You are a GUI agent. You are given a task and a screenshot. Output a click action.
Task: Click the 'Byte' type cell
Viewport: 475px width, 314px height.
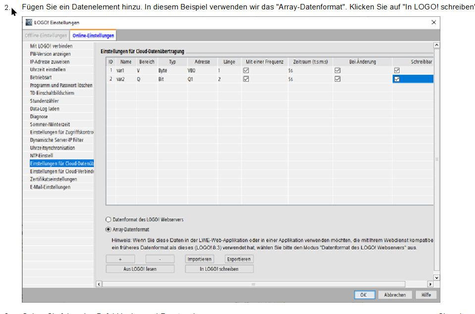[x=172, y=70]
